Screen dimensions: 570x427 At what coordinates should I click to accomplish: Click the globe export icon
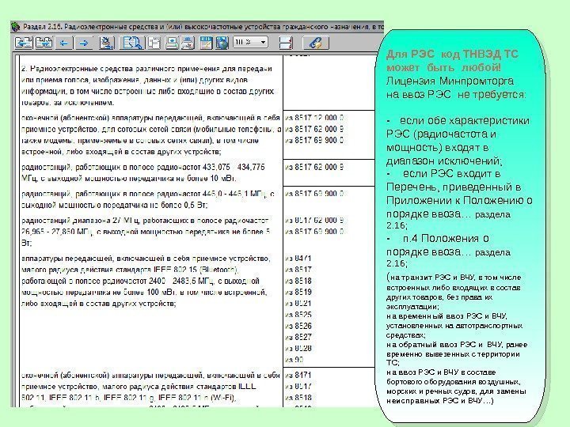coord(222,43)
